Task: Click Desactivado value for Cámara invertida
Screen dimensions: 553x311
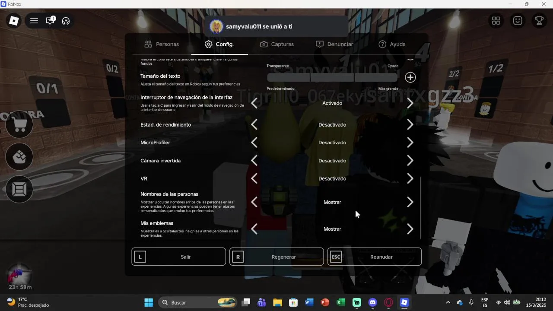Action: tap(332, 161)
